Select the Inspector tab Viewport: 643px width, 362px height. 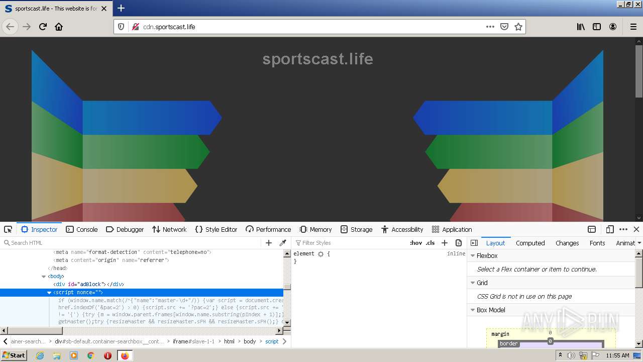tap(39, 229)
